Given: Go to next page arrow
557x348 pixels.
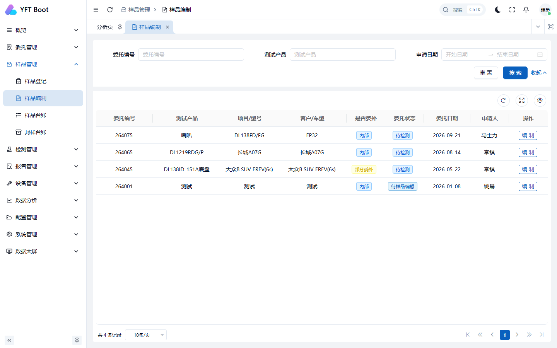Looking at the screenshot, I should click(x=517, y=335).
